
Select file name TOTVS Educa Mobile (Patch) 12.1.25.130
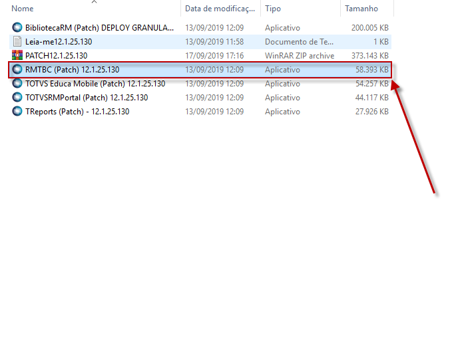coord(95,84)
